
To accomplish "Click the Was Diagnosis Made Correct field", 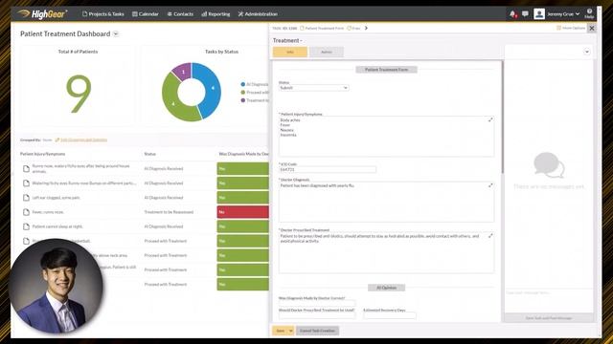I will pyautogui.click(x=317, y=303).
